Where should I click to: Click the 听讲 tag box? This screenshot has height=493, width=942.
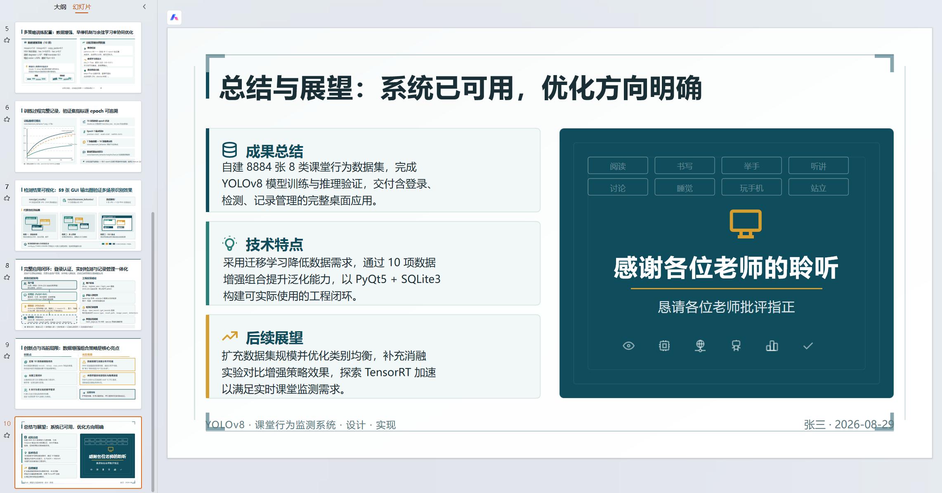coord(818,166)
